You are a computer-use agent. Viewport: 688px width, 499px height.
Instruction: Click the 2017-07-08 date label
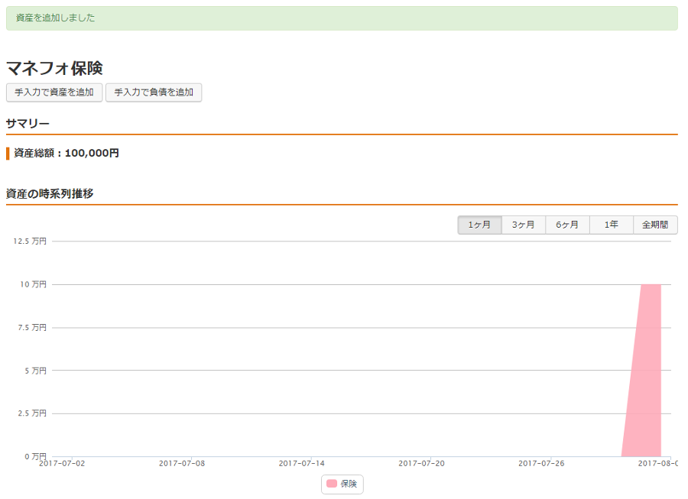click(x=182, y=464)
